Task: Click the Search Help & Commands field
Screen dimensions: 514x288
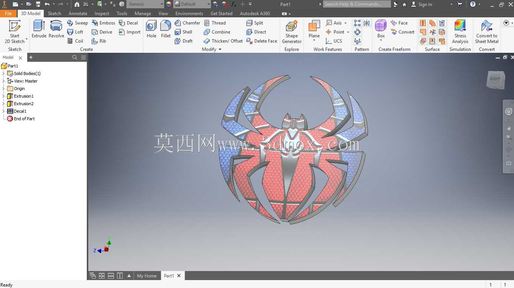Action: pos(357,4)
